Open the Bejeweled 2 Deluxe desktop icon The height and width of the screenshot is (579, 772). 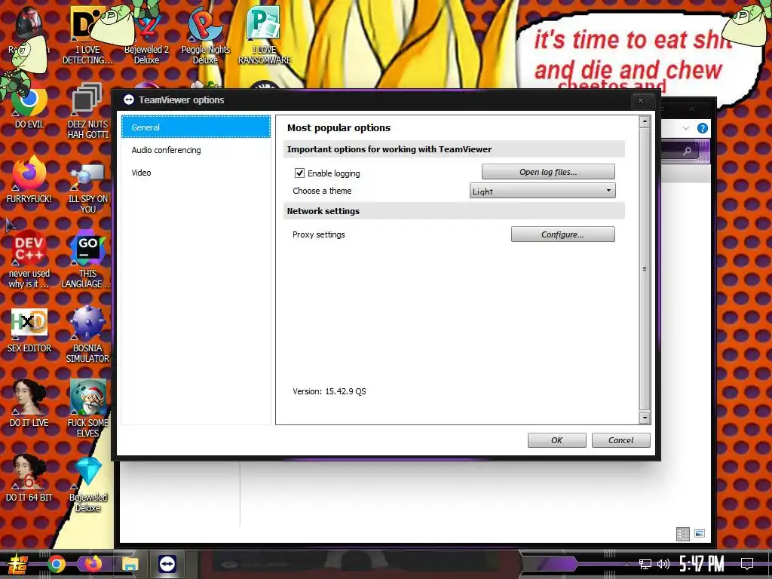147,35
